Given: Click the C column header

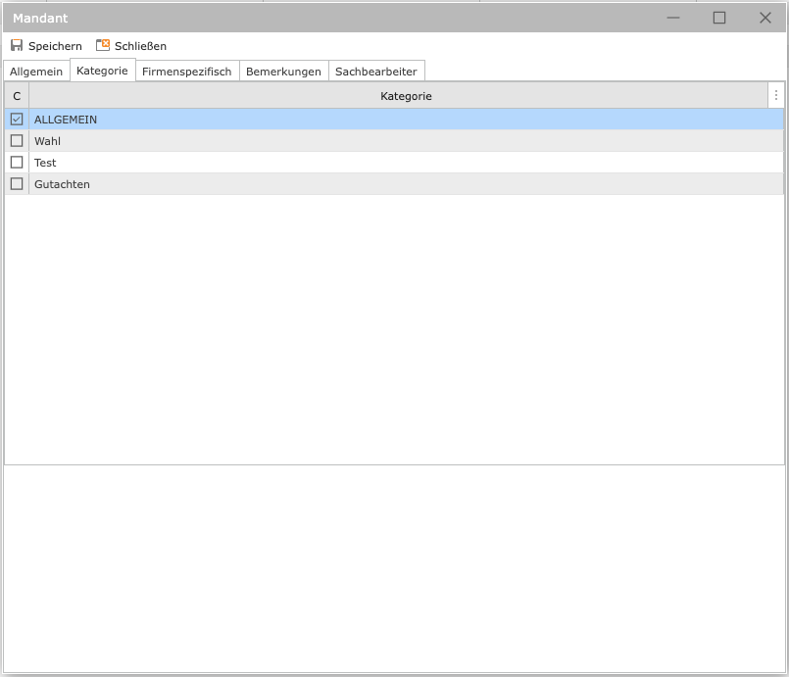Looking at the screenshot, I should pos(17,96).
